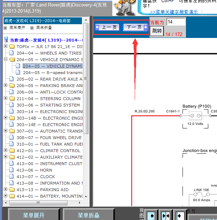Click the list icon beside 菜单折叠 link
The height and width of the screenshot is (220, 217).
tap(32, 28)
